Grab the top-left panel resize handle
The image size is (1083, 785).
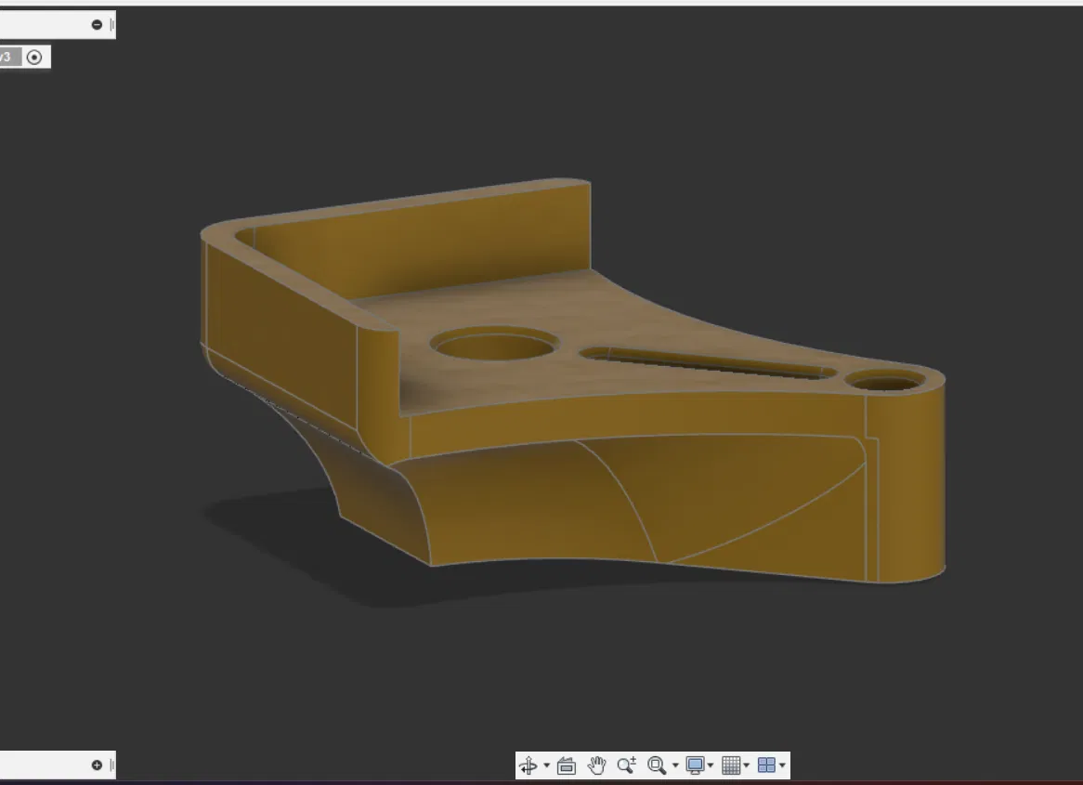pos(111,25)
